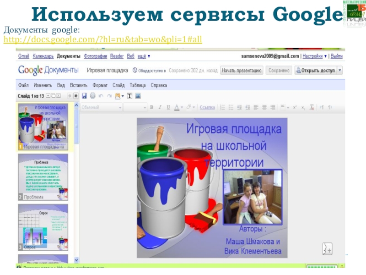Viewport: 366px width, 275px height.
Task: Open the font style dropdown showing Обычный
Action: point(101,107)
